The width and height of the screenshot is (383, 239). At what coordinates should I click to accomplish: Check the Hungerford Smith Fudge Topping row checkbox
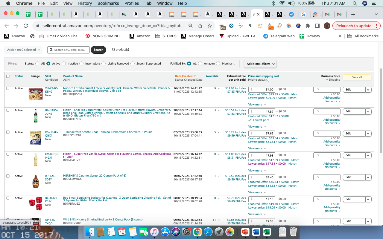click(8, 132)
